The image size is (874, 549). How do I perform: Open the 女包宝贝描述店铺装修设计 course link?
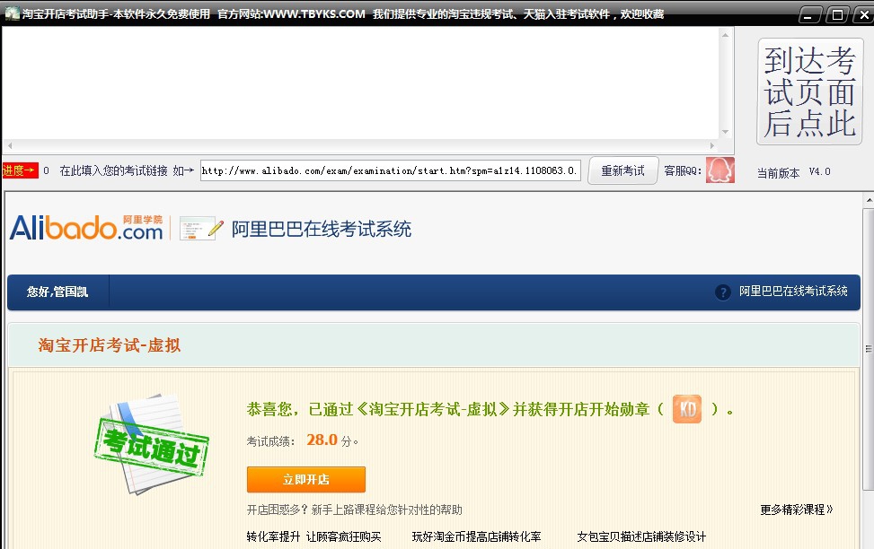pos(641,536)
